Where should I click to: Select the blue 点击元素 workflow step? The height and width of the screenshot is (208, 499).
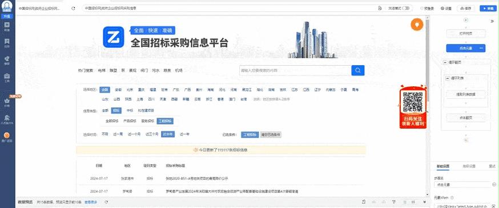point(466,49)
